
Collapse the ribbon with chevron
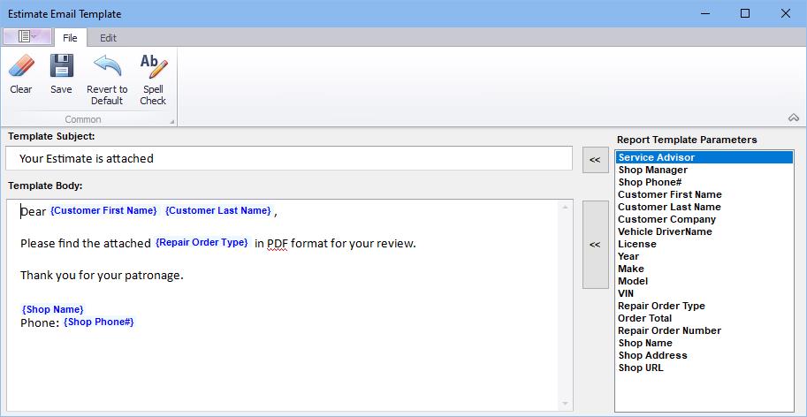[x=792, y=118]
